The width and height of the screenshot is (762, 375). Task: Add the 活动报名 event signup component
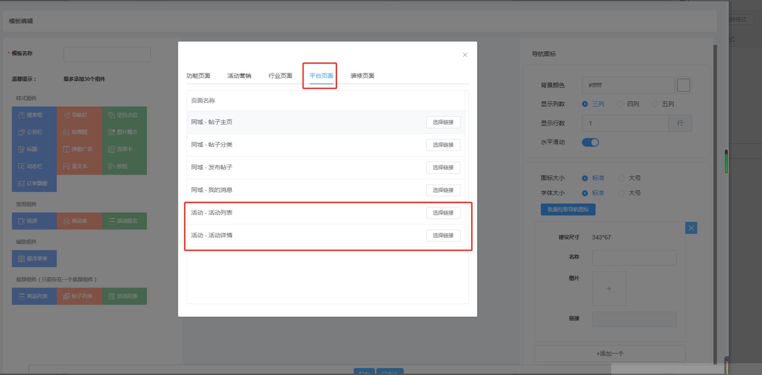(x=124, y=221)
